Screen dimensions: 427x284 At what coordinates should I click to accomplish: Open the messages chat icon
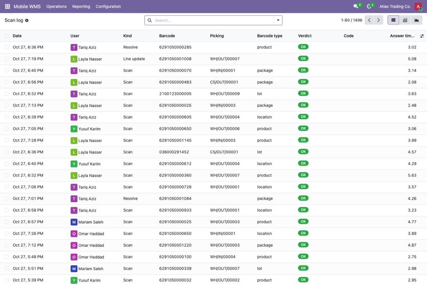[356, 6]
